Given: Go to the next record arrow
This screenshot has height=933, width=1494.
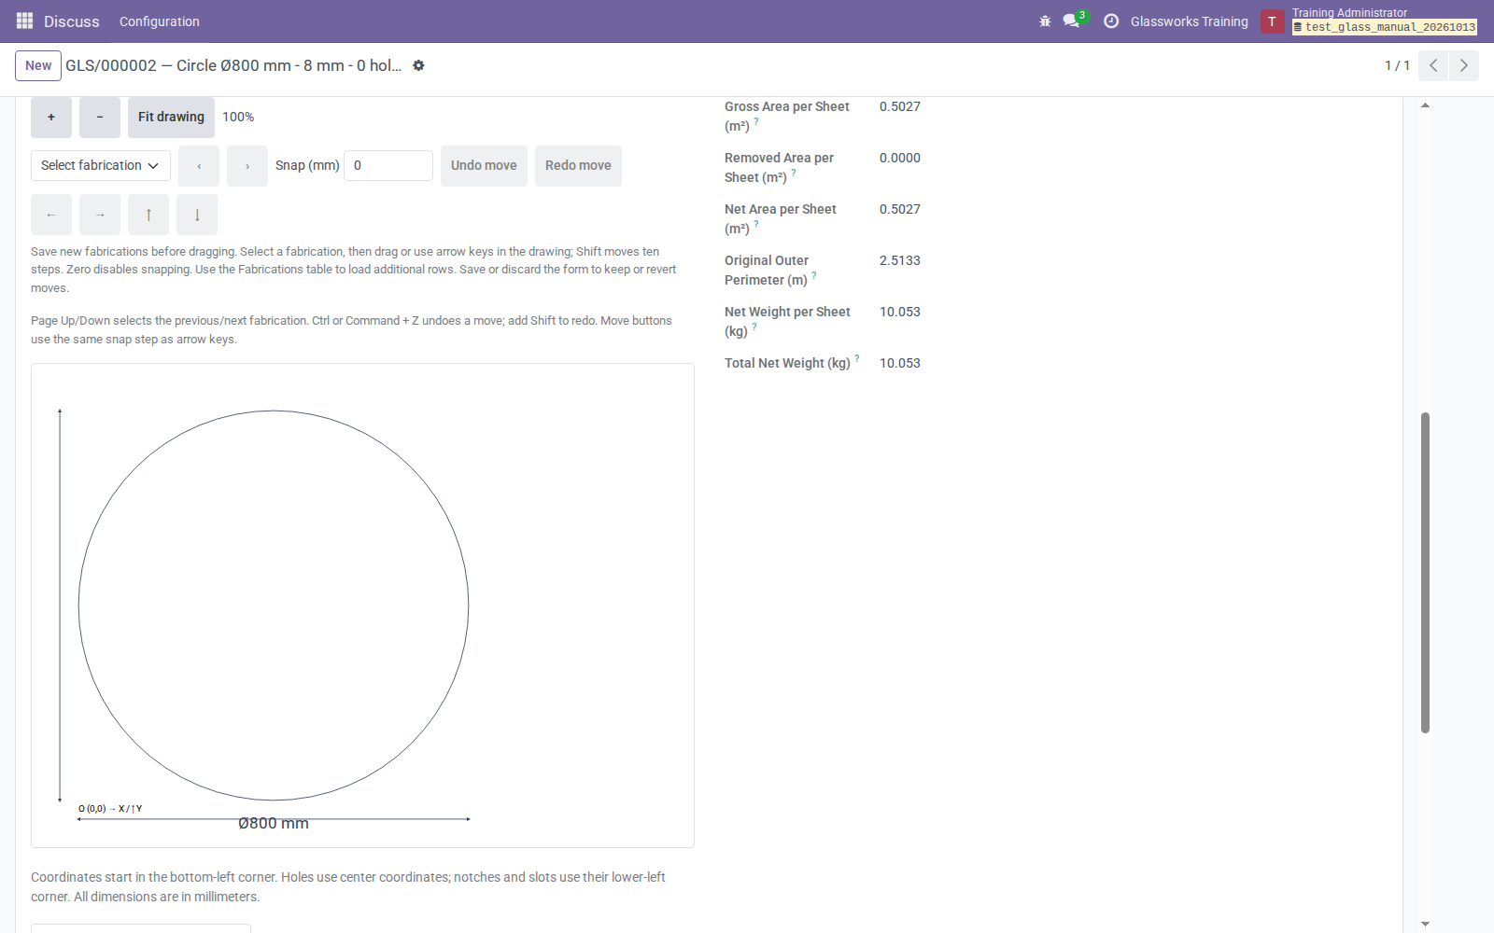Looking at the screenshot, I should click(x=1463, y=65).
